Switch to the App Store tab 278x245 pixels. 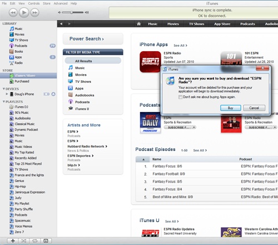tap(222, 24)
